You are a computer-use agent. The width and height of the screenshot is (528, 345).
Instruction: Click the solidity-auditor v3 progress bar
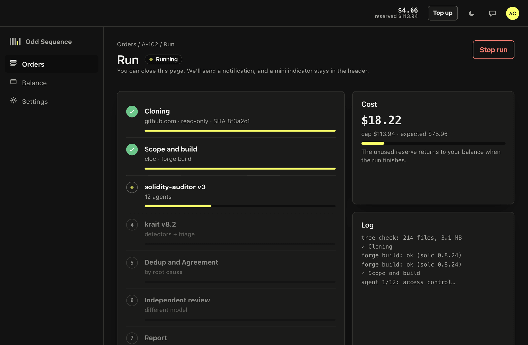point(240,206)
